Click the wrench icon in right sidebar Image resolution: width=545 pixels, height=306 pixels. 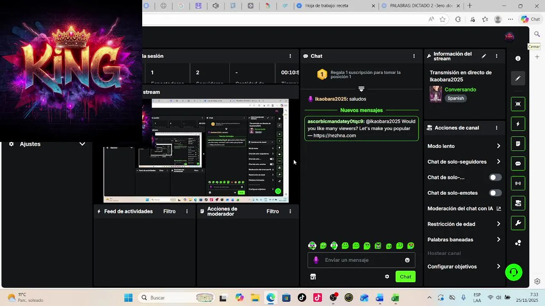coord(518,223)
